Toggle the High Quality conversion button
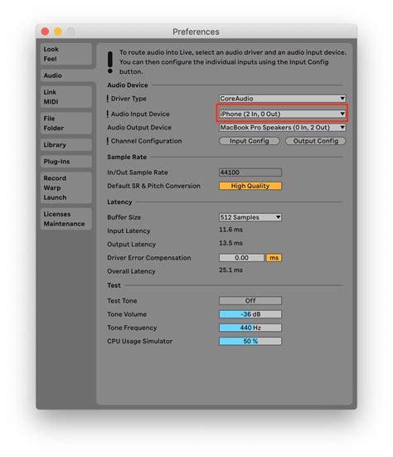 pos(250,186)
